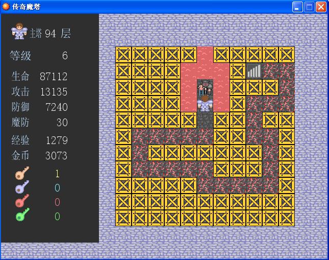Click the hero portrait in the stats panel

point(19,31)
